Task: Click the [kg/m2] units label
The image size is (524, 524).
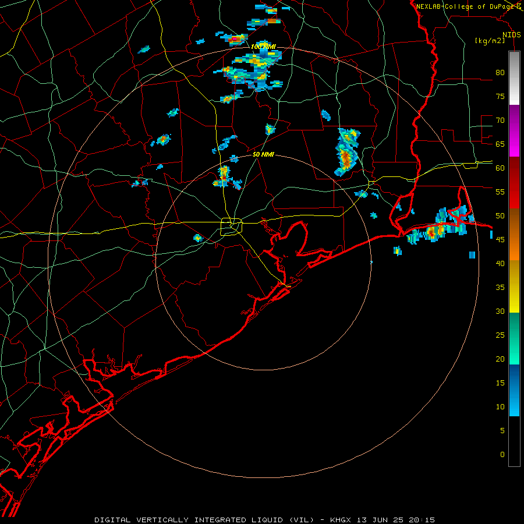Action: pyautogui.click(x=490, y=41)
